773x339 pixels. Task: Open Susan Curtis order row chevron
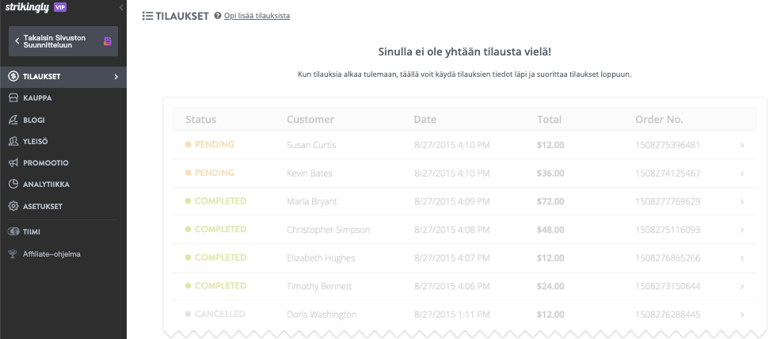click(x=742, y=146)
